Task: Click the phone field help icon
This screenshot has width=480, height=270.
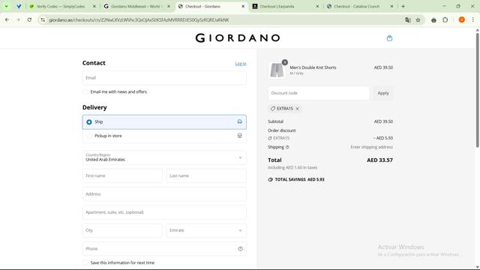Action: point(240,249)
